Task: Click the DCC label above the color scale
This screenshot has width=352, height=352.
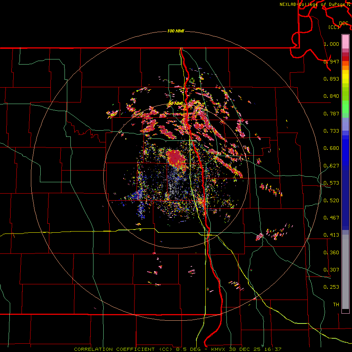Action: pyautogui.click(x=344, y=23)
